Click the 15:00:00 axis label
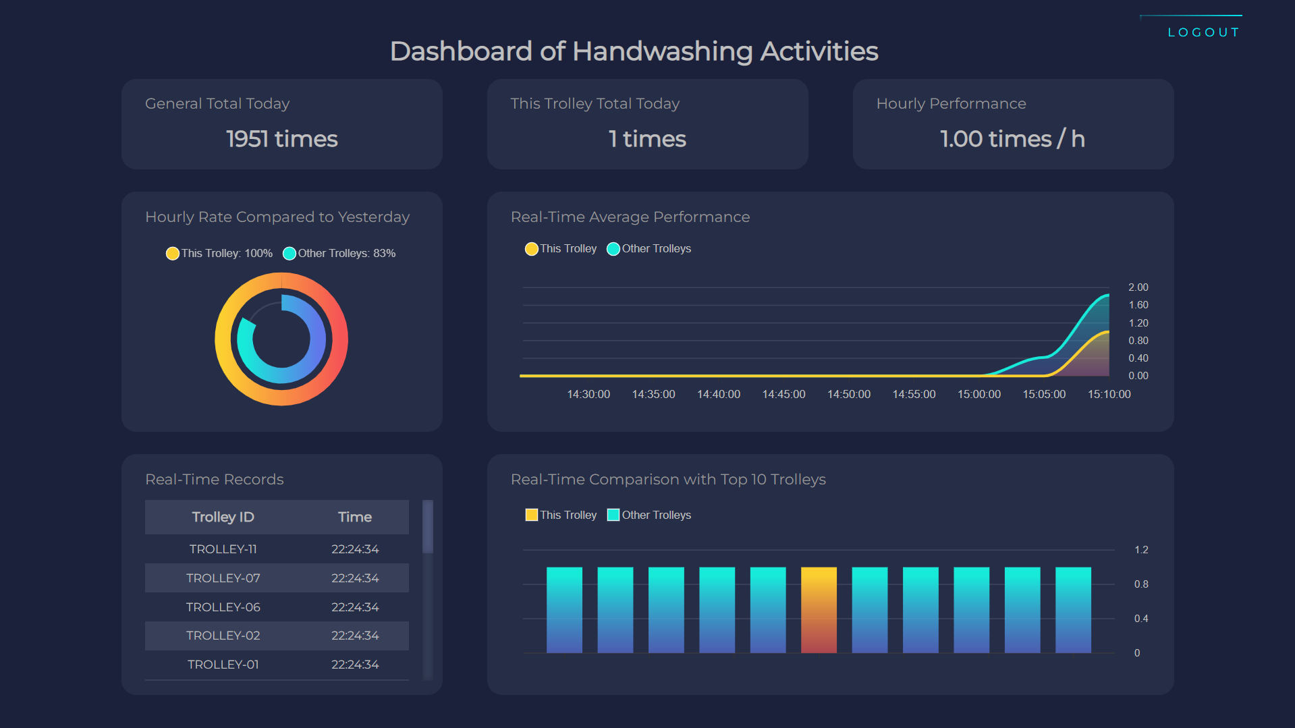 click(979, 394)
